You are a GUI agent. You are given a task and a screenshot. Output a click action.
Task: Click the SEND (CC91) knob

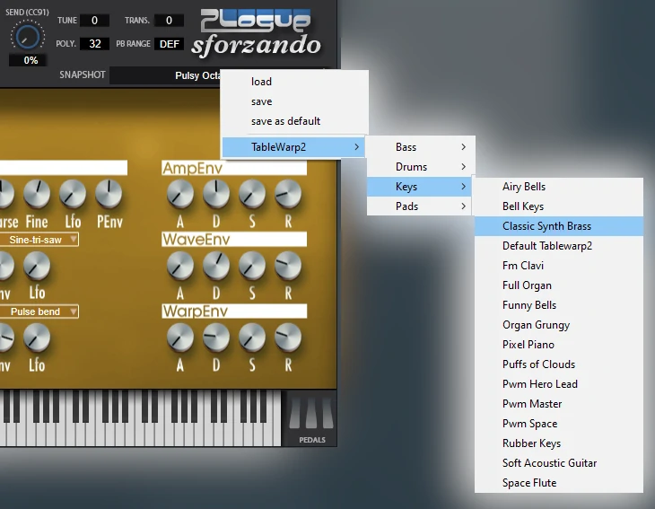point(27,35)
